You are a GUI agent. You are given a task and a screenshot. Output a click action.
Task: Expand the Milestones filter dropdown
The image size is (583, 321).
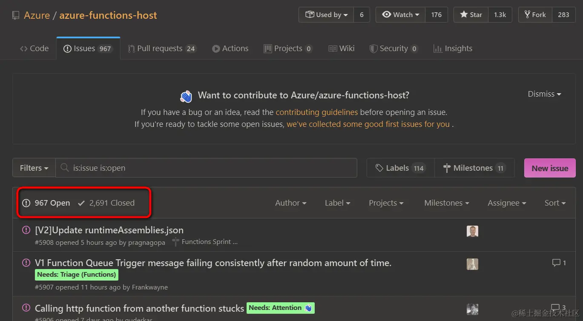pyautogui.click(x=447, y=203)
